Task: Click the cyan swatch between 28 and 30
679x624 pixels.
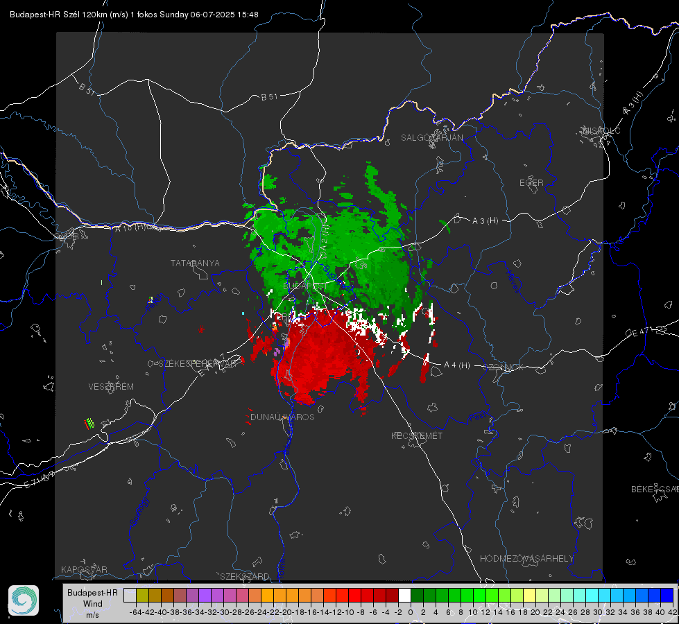Action: [x=592, y=596]
